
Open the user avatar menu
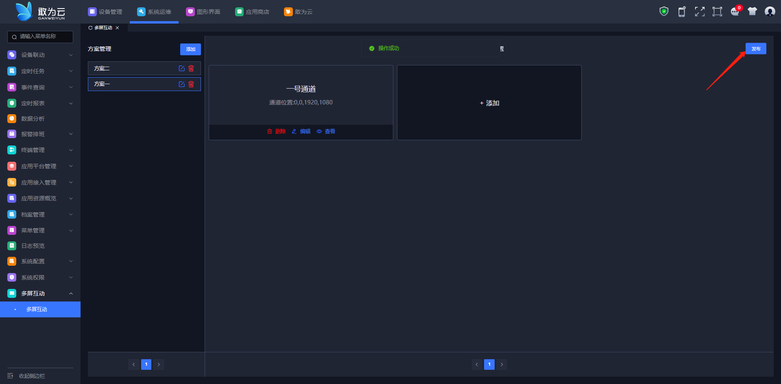(x=770, y=11)
